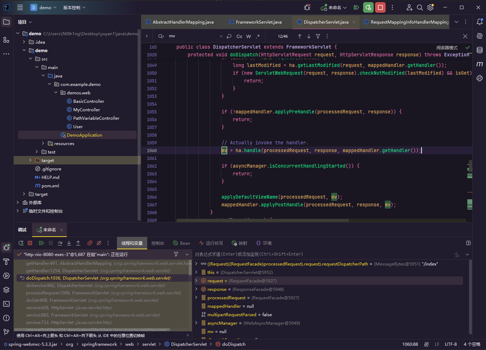Toggle Match Case (Cc) in the search bar
Image resolution: width=486 pixels, height=350 pixels.
(x=239, y=36)
